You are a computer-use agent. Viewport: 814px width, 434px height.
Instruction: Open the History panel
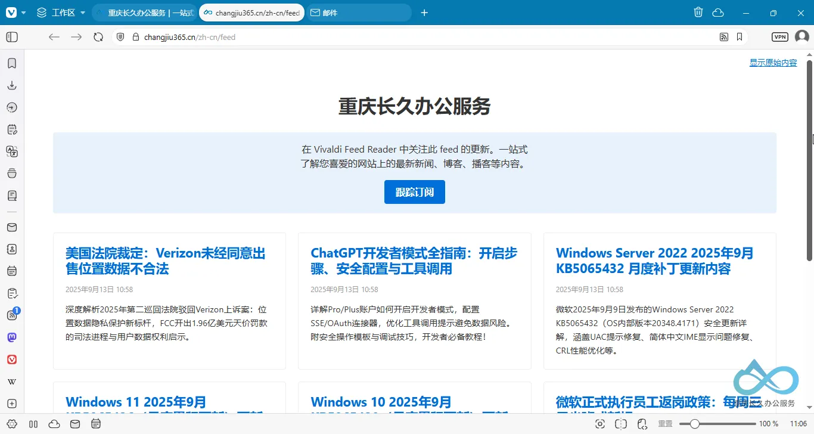click(12, 107)
